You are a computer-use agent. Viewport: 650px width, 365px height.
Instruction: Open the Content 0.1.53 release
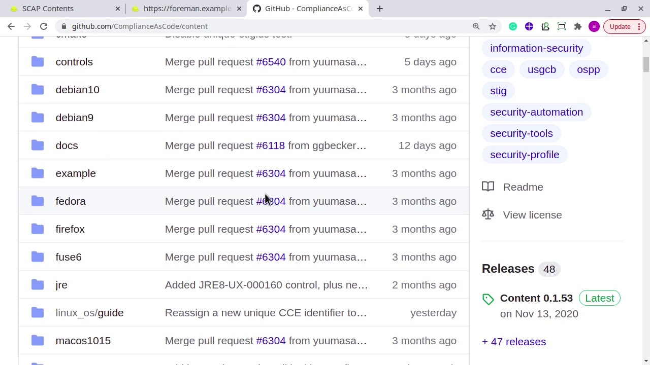pyautogui.click(x=536, y=298)
